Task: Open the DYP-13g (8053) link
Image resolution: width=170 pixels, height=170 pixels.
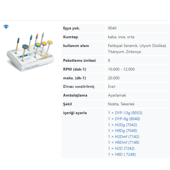Action: pyautogui.click(x=125, y=113)
